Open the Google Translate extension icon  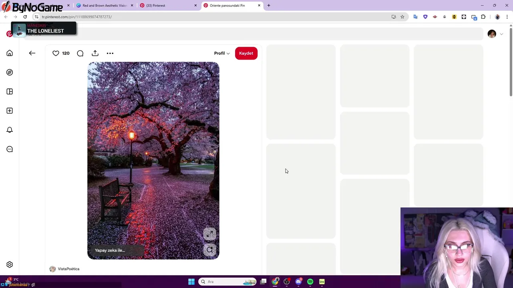click(416, 17)
